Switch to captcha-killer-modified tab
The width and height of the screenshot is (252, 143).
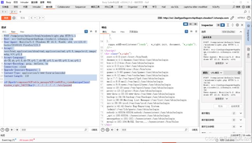[x=195, y=7]
